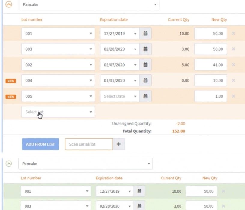The image size is (245, 210).
Task: Open calendar for 02/28/2020 in orange section
Action: pyautogui.click(x=145, y=49)
